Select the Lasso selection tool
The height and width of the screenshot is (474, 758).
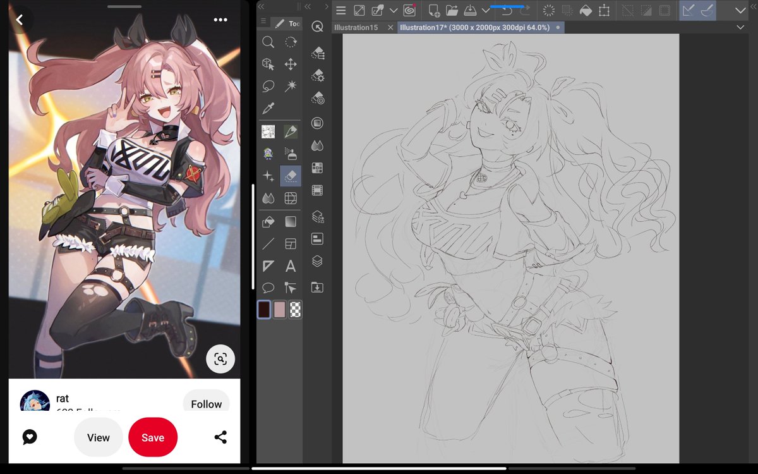click(x=268, y=86)
